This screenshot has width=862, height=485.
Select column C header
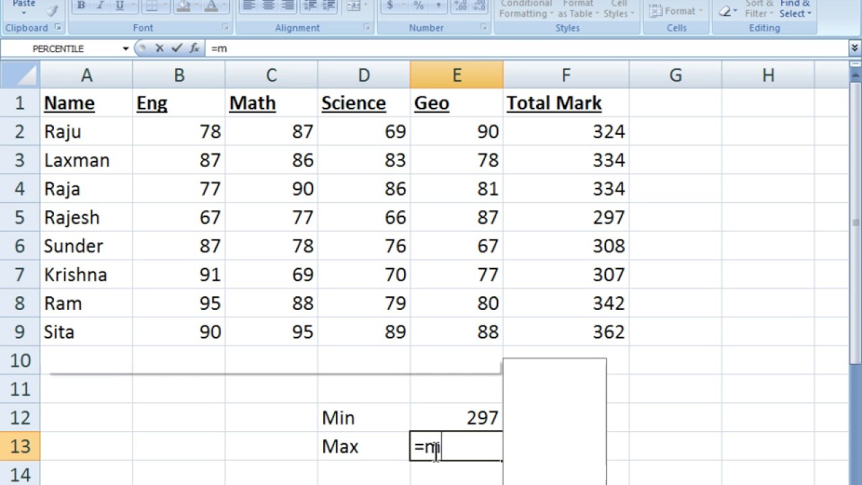(x=271, y=75)
